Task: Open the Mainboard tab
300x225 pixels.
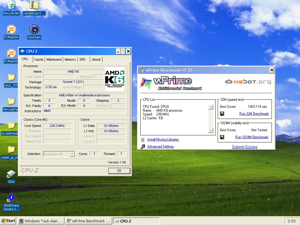Action: point(54,59)
